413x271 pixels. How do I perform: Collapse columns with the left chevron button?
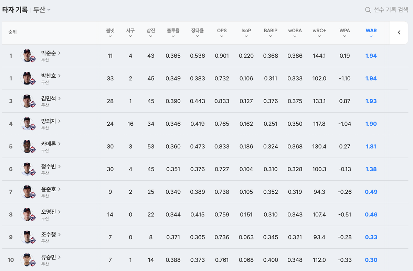399,33
